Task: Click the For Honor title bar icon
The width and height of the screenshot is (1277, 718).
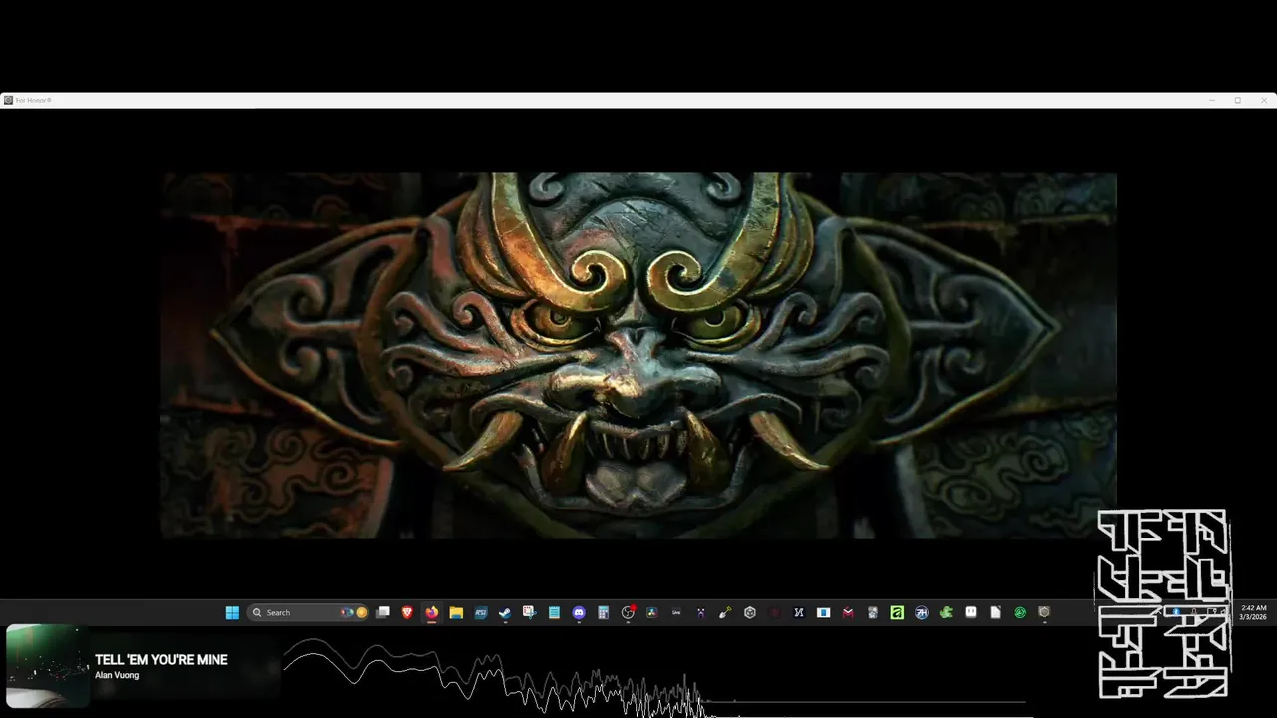Action: [x=8, y=100]
